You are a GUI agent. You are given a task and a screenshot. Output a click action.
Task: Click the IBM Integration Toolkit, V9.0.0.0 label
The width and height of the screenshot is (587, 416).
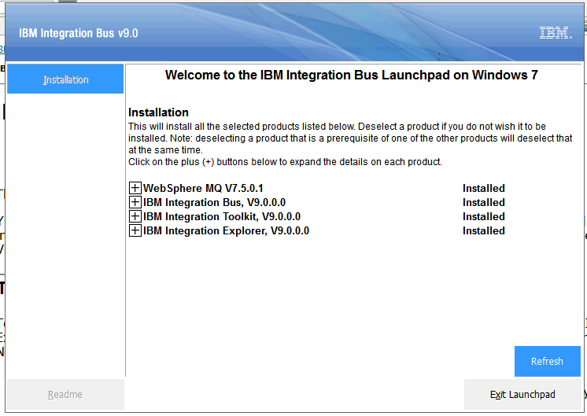pos(222,216)
